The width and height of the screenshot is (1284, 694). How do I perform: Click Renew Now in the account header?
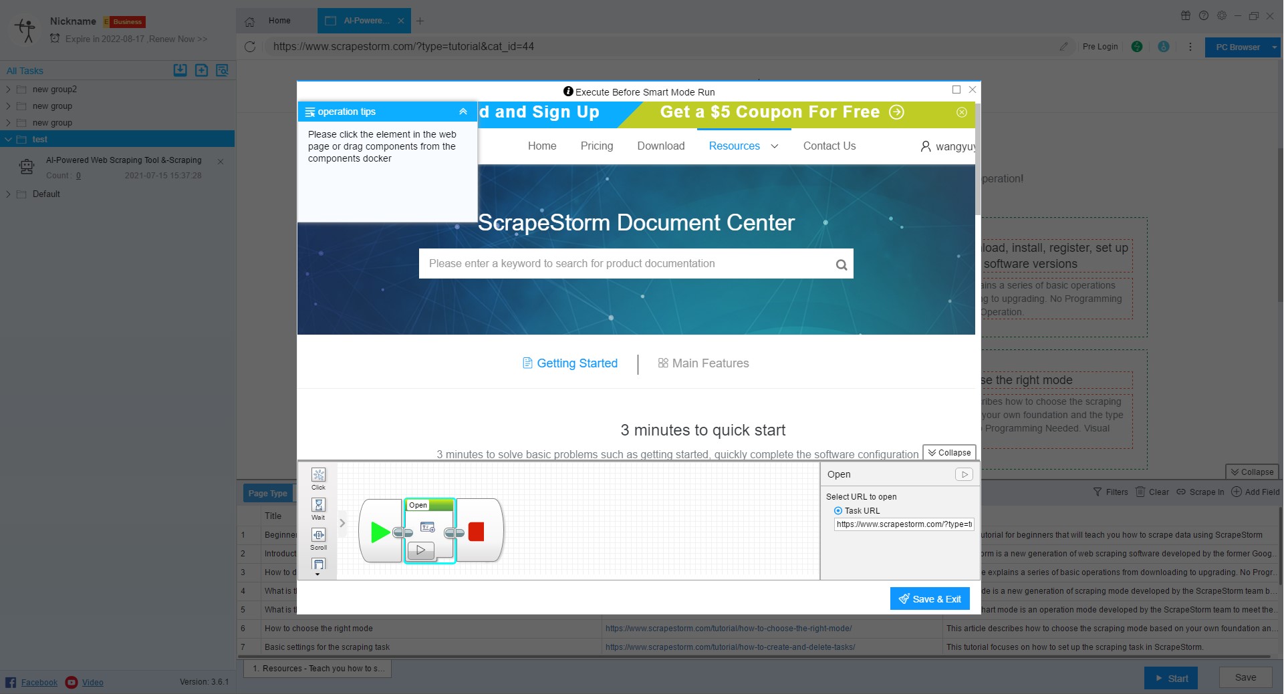pyautogui.click(x=178, y=39)
